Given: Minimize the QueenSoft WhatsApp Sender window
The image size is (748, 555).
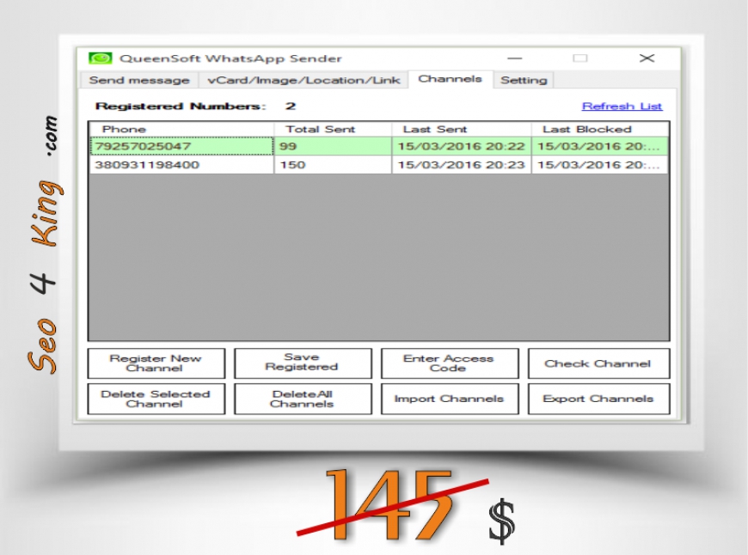Looking at the screenshot, I should [515, 58].
